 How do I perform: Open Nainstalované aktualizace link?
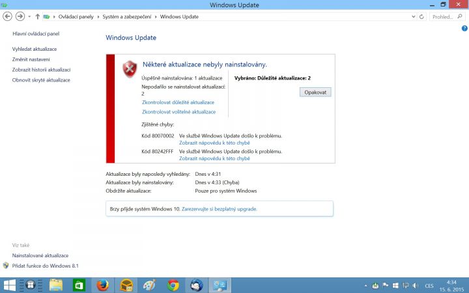point(40,256)
